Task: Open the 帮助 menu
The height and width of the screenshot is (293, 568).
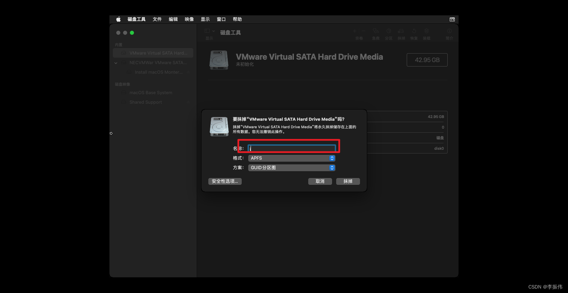Action: (x=237, y=19)
